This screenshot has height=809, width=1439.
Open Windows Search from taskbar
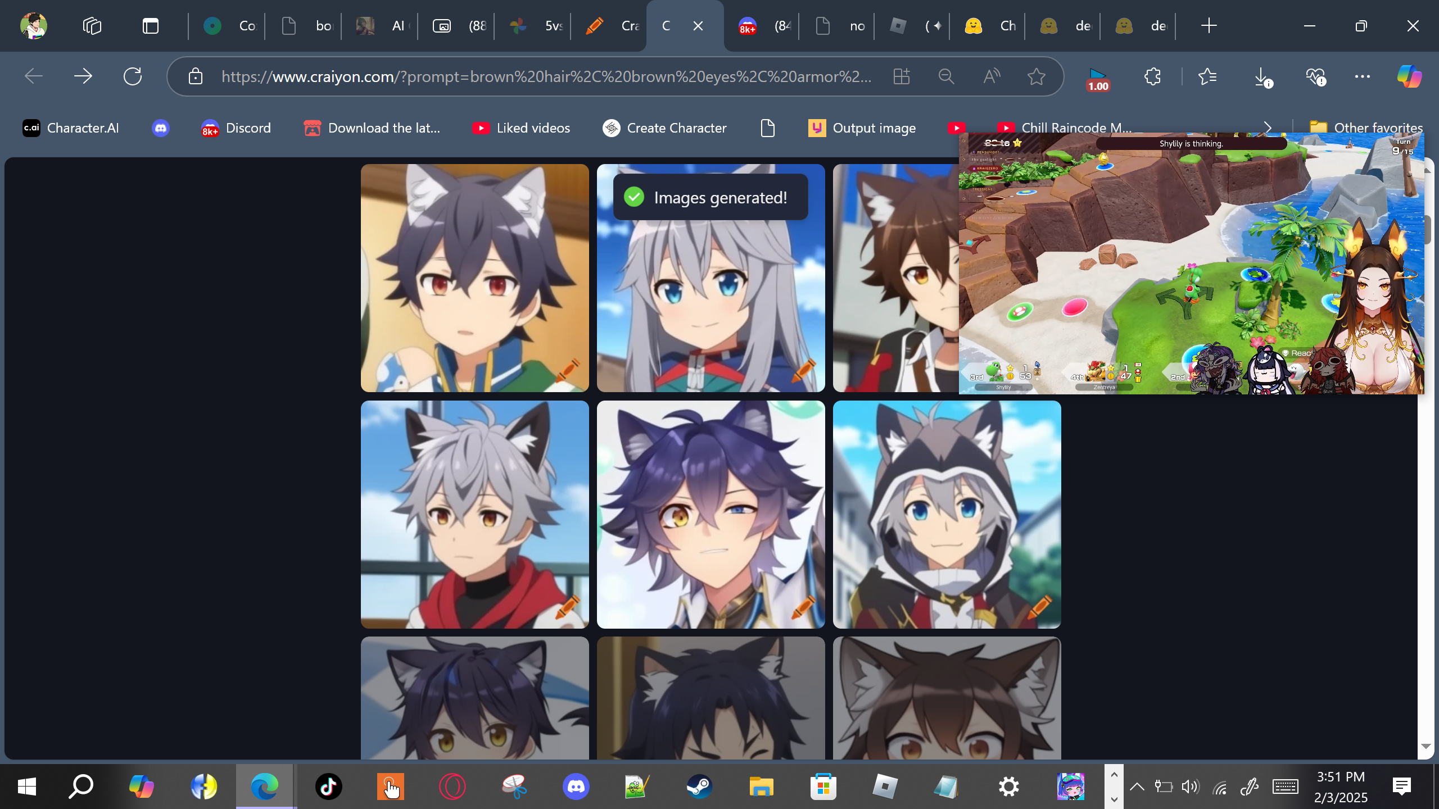point(81,787)
